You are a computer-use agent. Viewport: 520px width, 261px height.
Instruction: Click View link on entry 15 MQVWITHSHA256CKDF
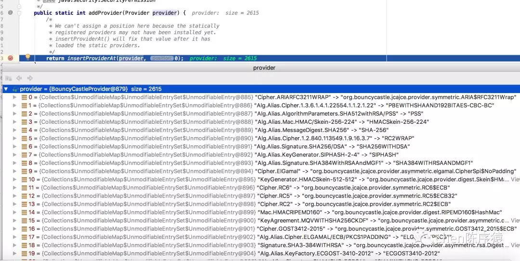pos(515,220)
